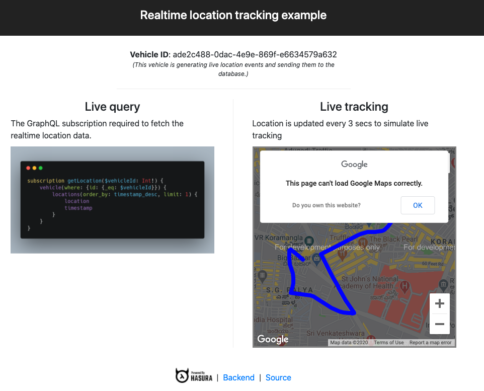484x391 pixels.
Task: Select the hospital marker at St John's Academy
Action: point(405,286)
